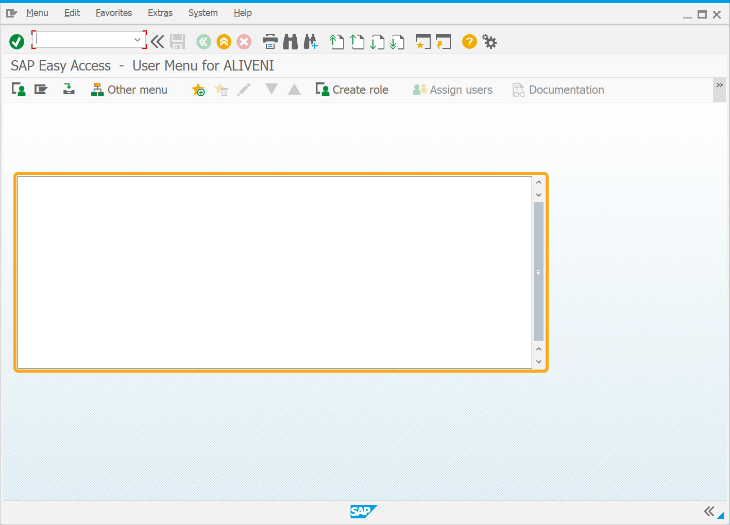Move Favorites Up triangle icon
This screenshot has height=525, width=730.
coord(294,90)
